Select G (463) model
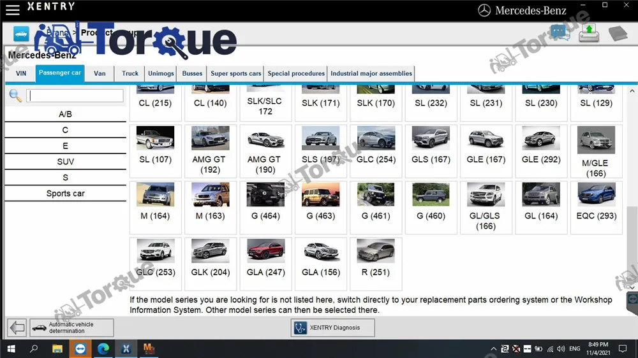Screen dimensions: 638x358 (321, 208)
